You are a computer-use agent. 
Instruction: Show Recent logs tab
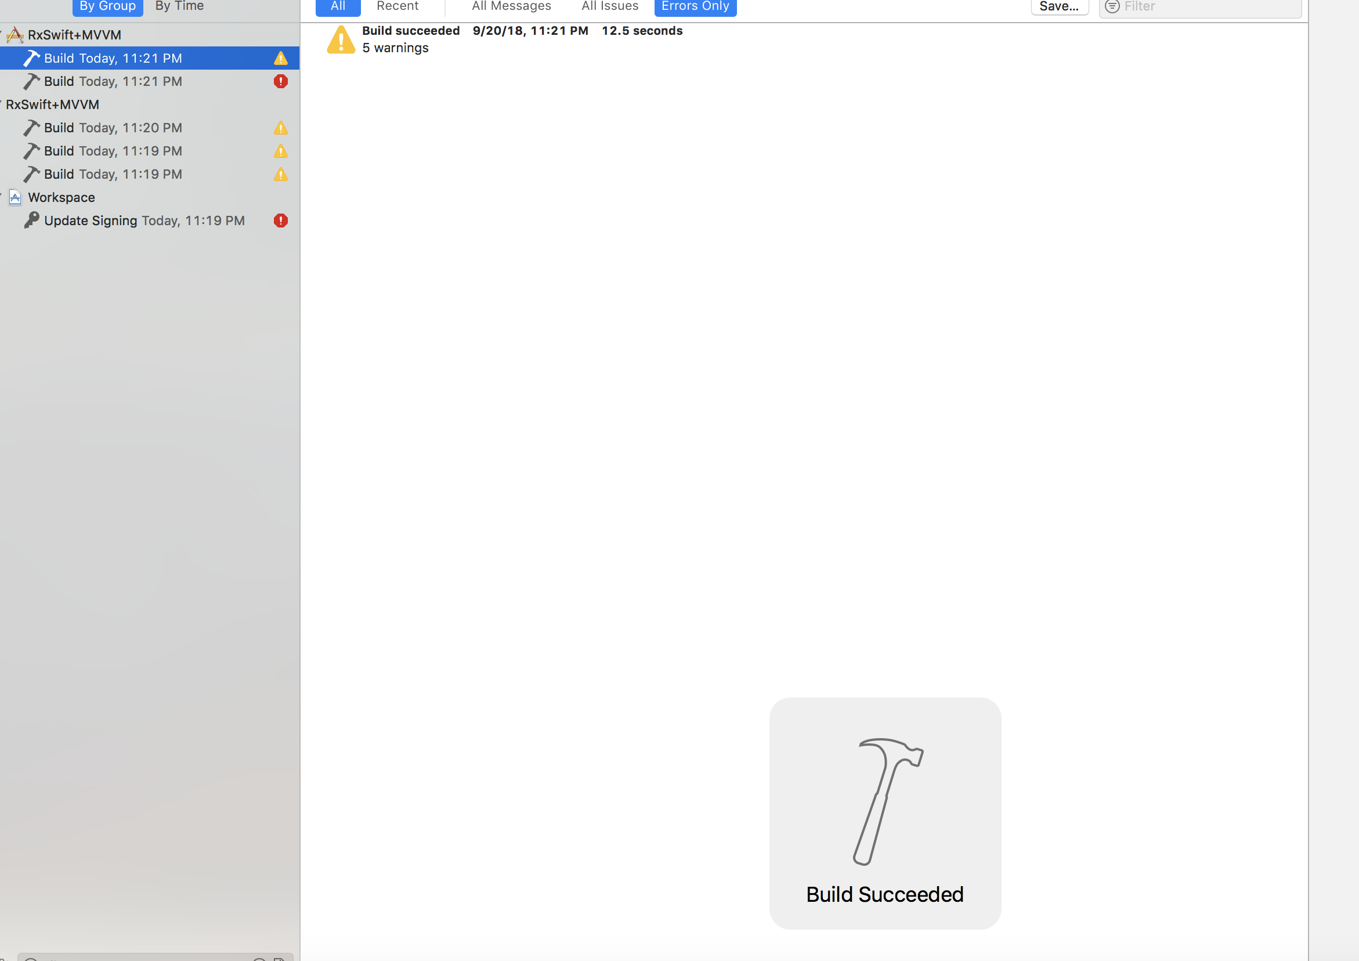pos(397,6)
